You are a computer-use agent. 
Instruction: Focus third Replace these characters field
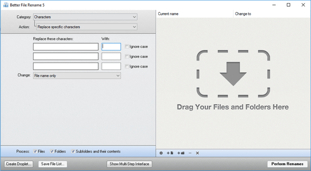coord(65,66)
